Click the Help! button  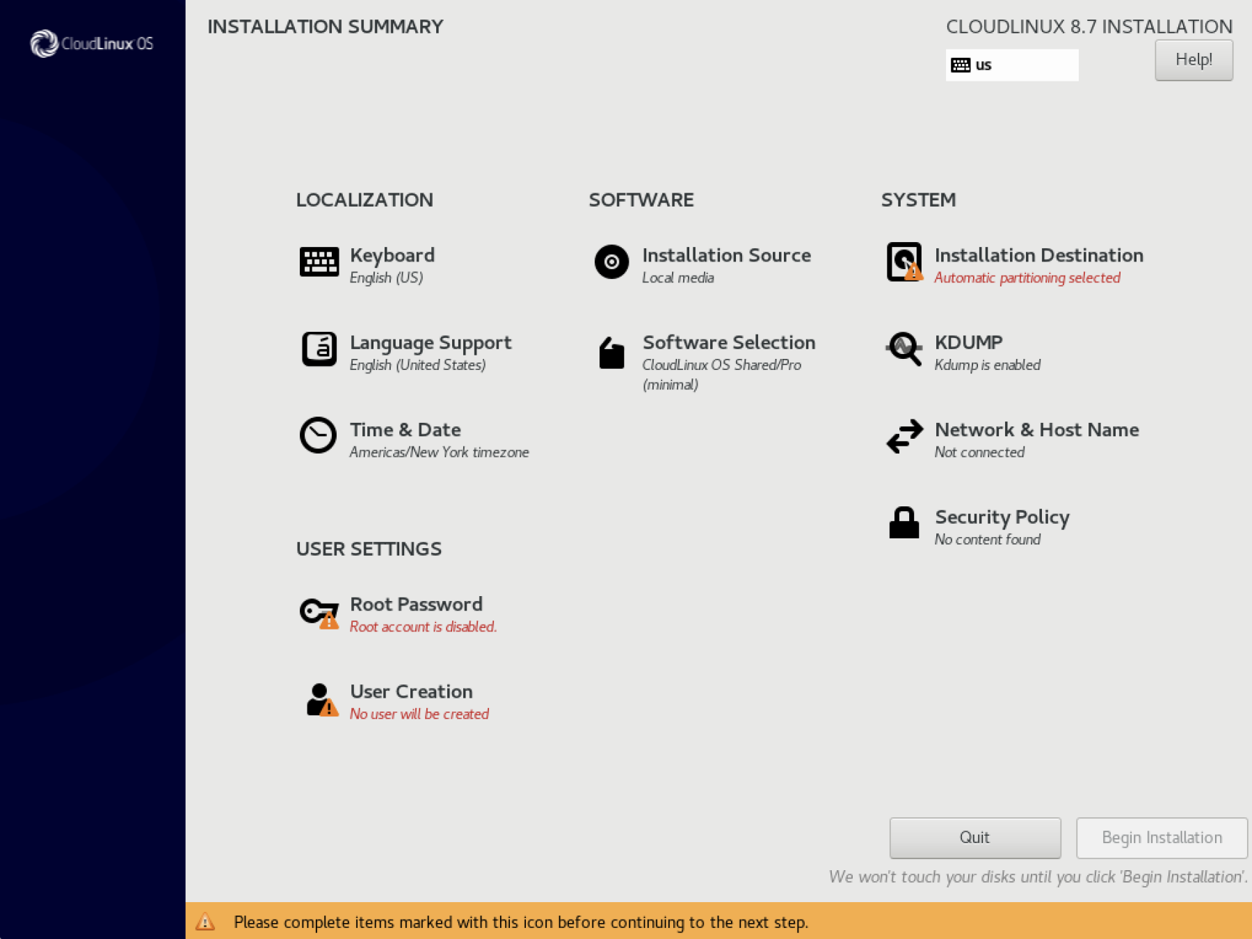[x=1194, y=60]
